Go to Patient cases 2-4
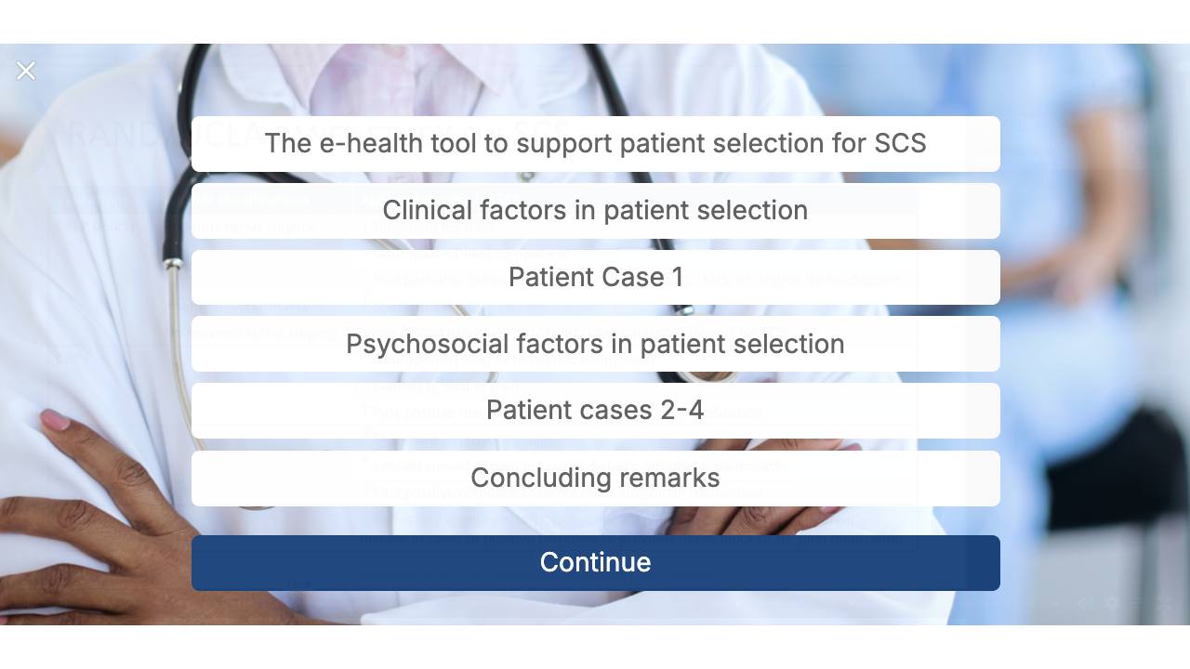This screenshot has height=669, width=1190. pyautogui.click(x=596, y=411)
